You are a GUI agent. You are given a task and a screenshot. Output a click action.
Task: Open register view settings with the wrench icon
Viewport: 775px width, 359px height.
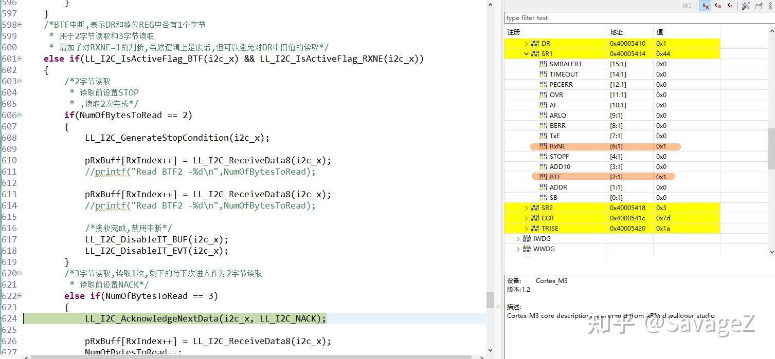click(x=746, y=6)
